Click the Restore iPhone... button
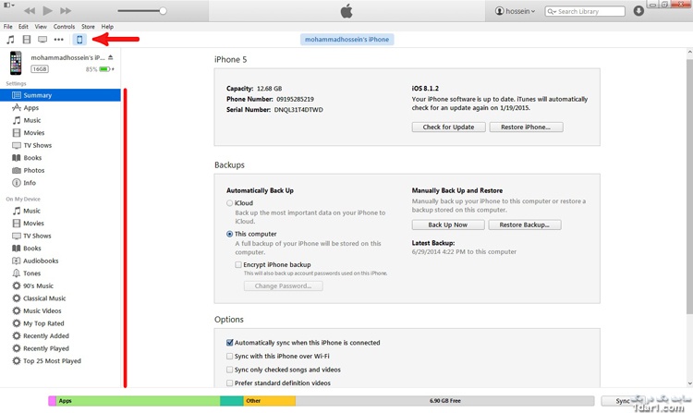Image resolution: width=693 pixels, height=413 pixels. [x=526, y=127]
